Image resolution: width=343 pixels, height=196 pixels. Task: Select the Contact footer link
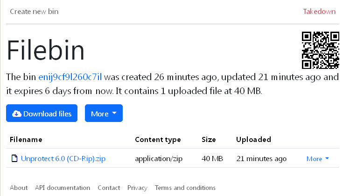pos(109,188)
